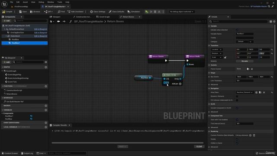
Task: Open Rotation type dropdown
Action: pos(216,53)
